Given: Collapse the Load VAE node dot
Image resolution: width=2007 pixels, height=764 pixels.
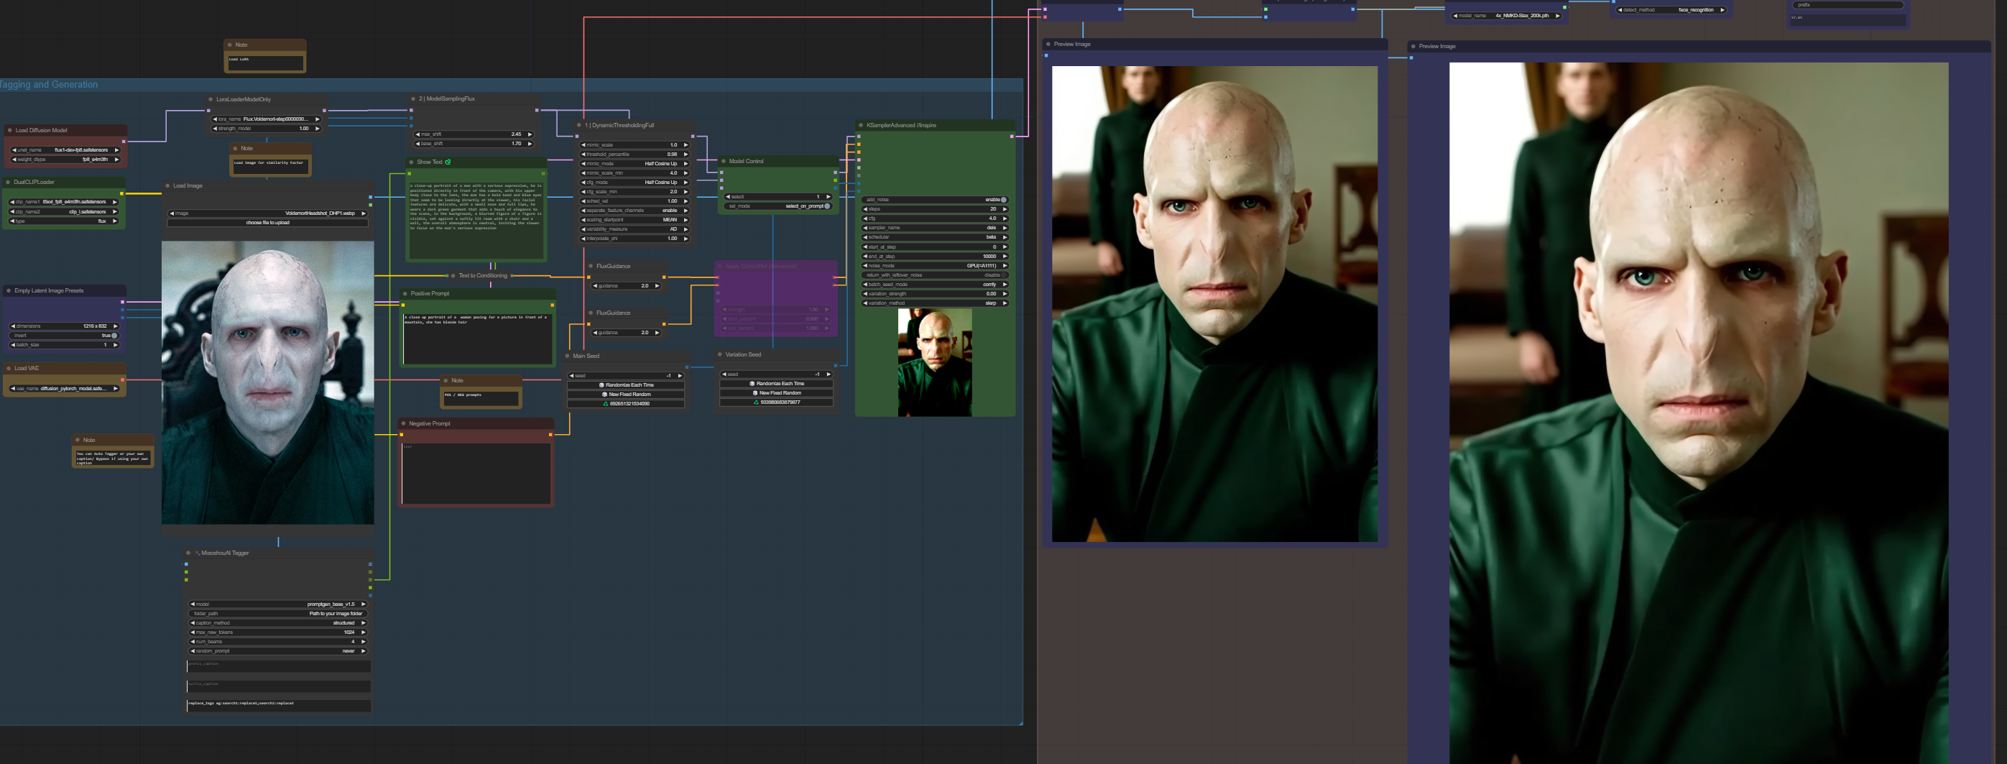Looking at the screenshot, I should pyautogui.click(x=9, y=368).
